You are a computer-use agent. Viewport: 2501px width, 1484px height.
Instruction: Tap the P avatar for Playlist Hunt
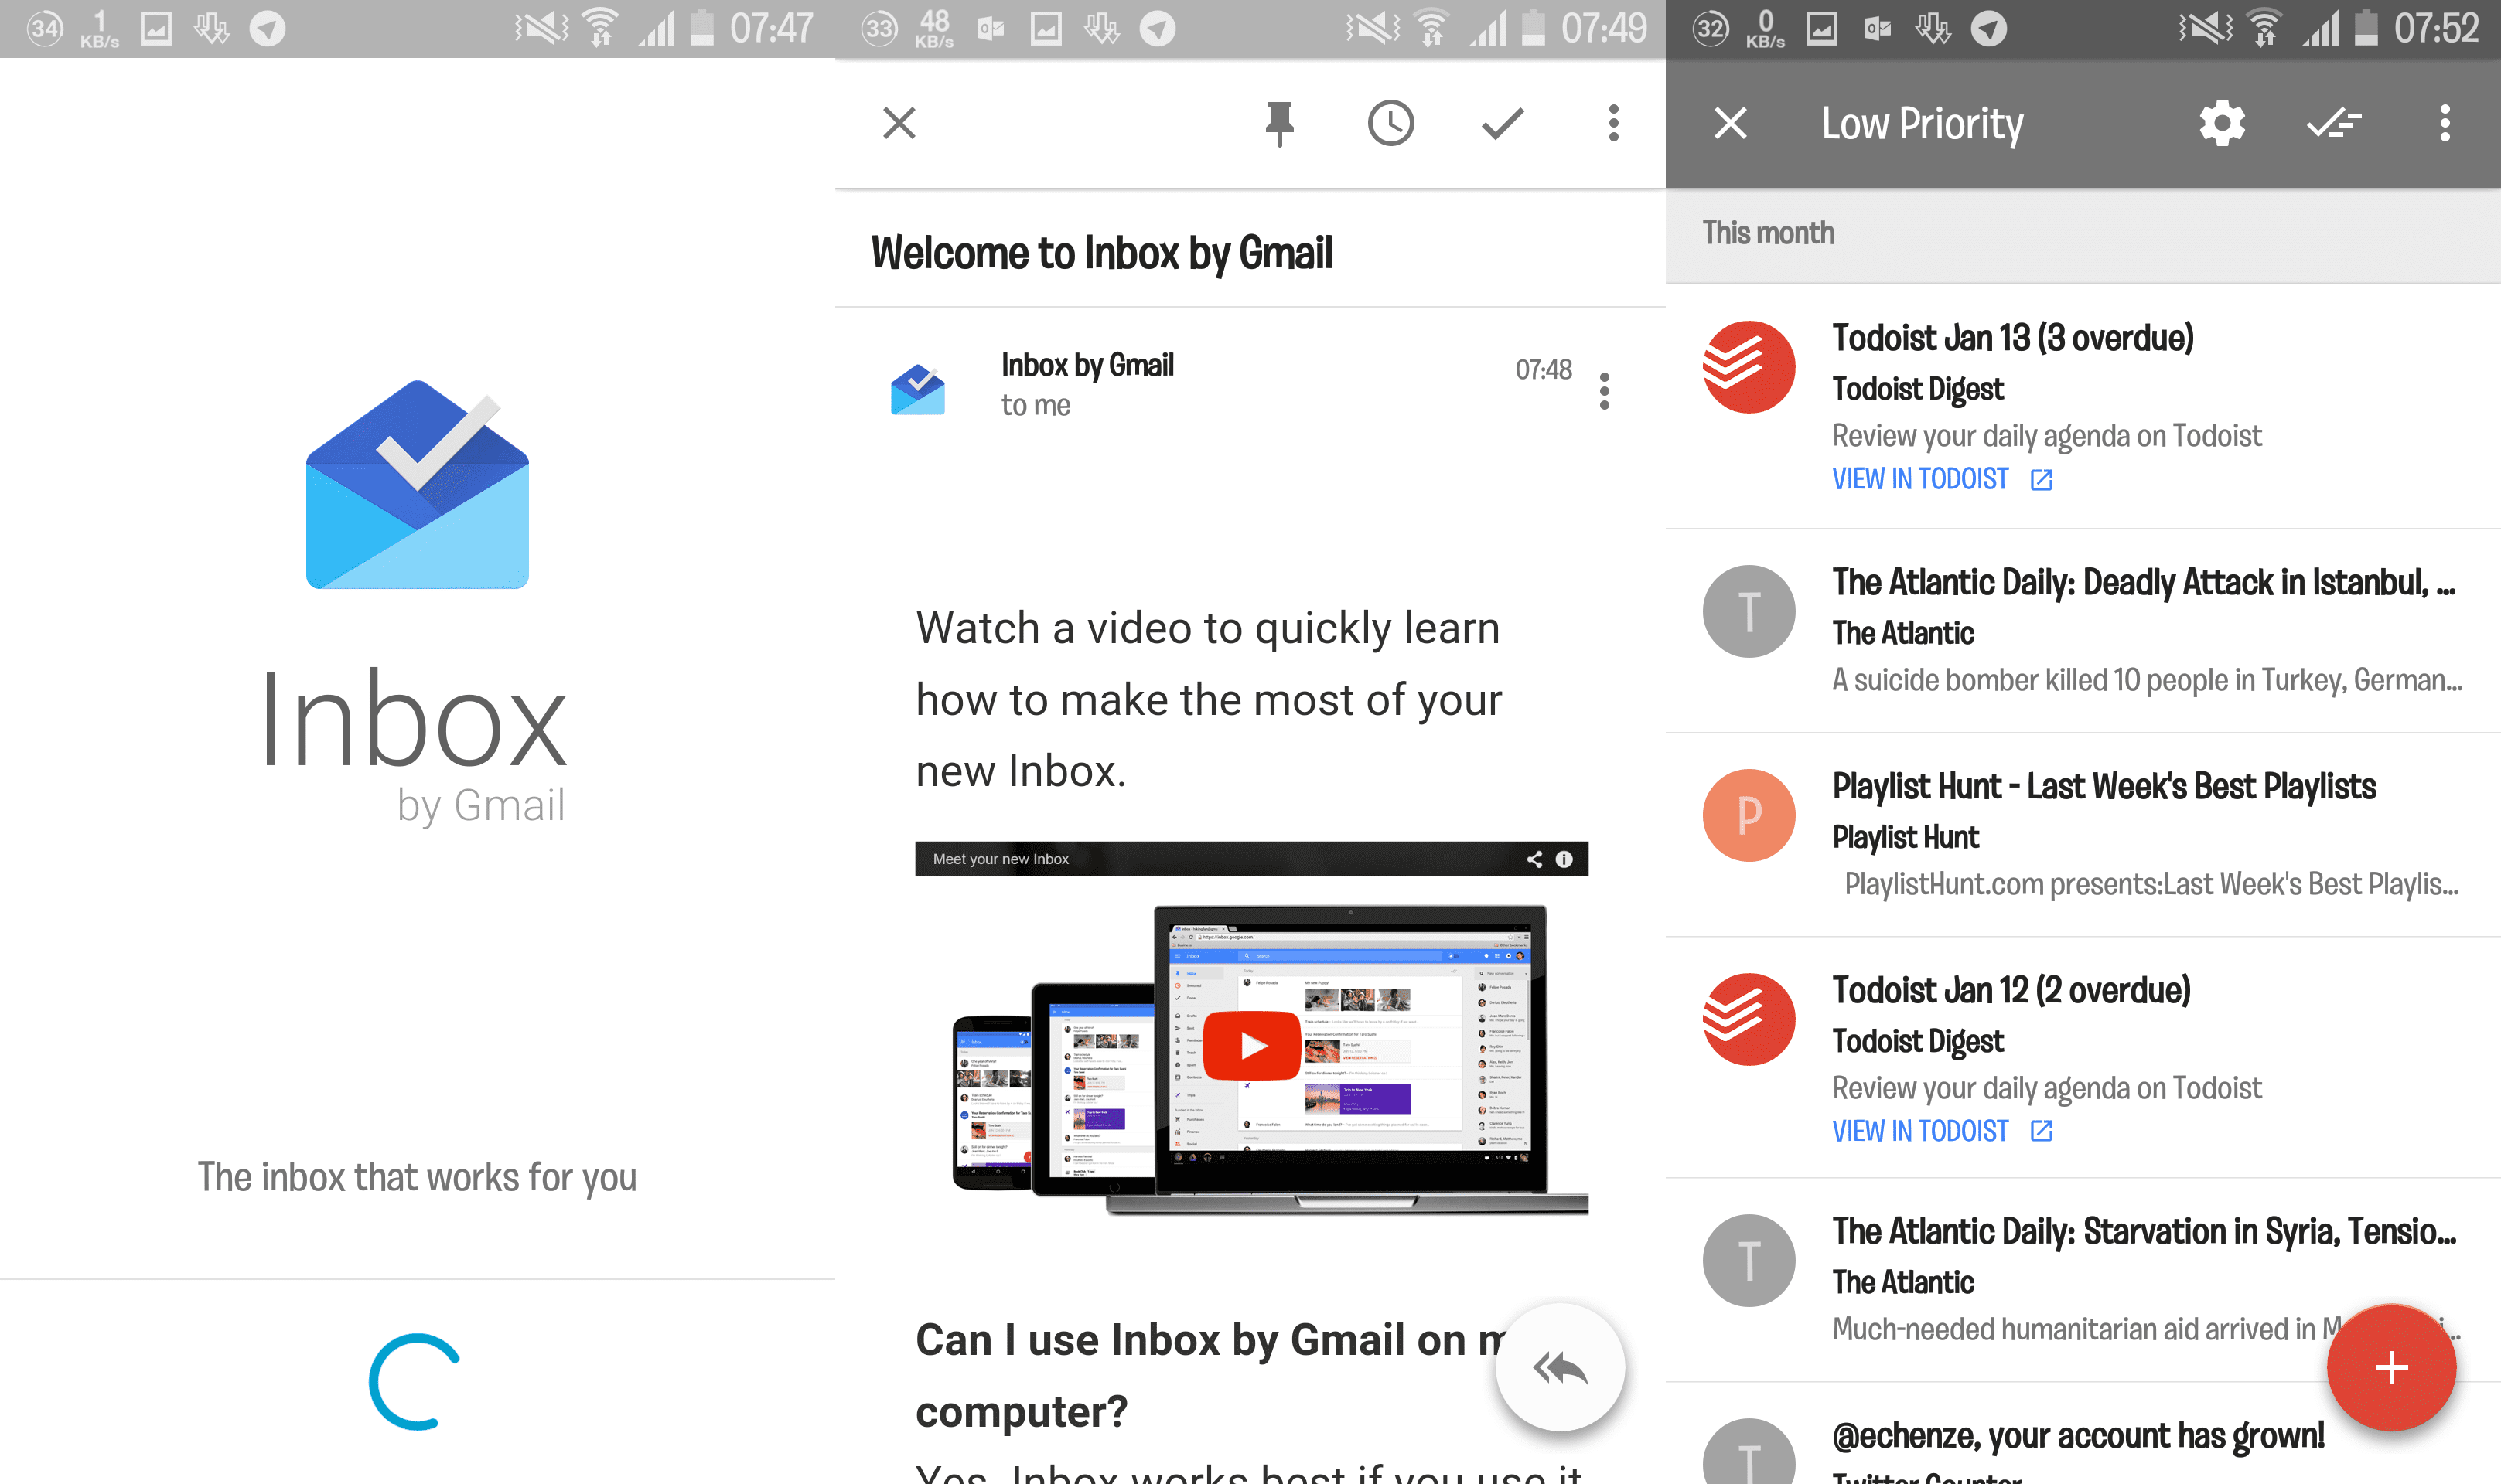(x=1749, y=815)
